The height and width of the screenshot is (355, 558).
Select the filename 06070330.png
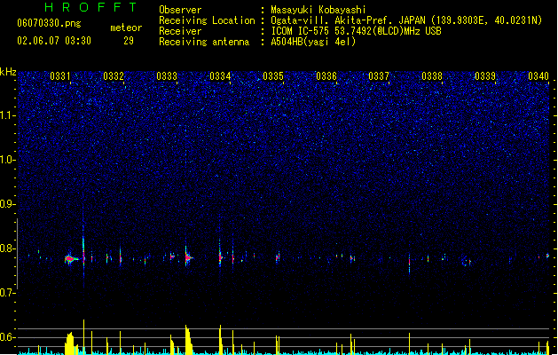pyautogui.click(x=49, y=24)
